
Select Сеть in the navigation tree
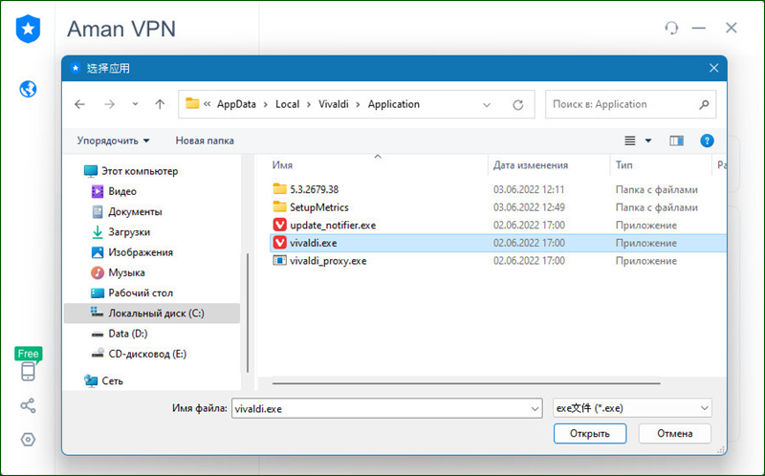click(112, 381)
